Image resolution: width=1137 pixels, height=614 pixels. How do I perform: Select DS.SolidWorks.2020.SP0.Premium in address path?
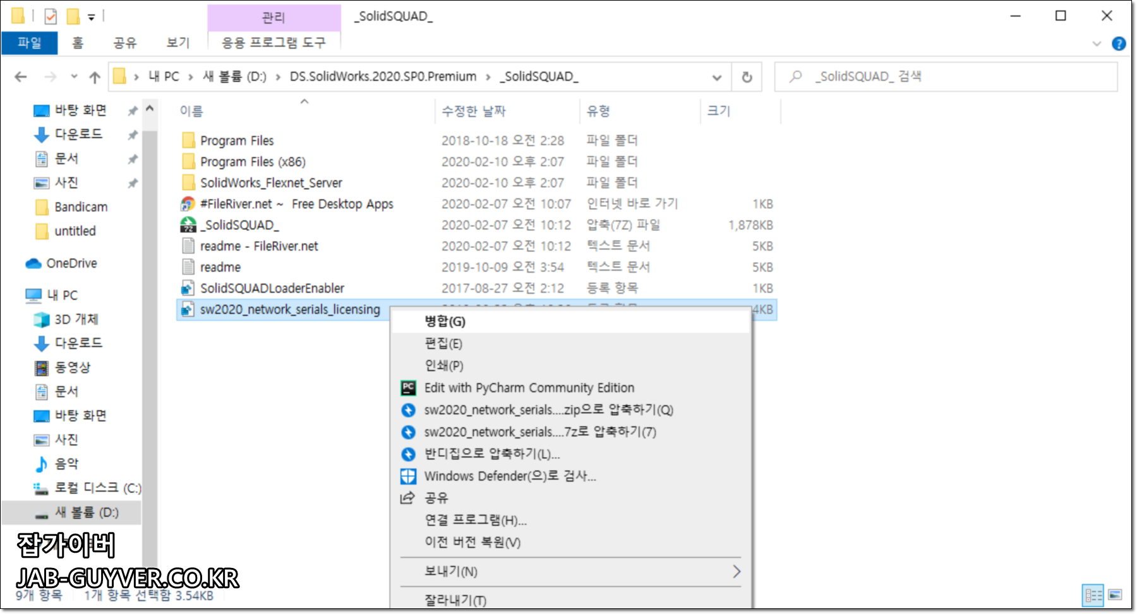[x=383, y=76]
